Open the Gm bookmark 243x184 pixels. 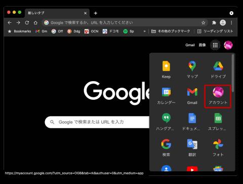tap(42, 31)
